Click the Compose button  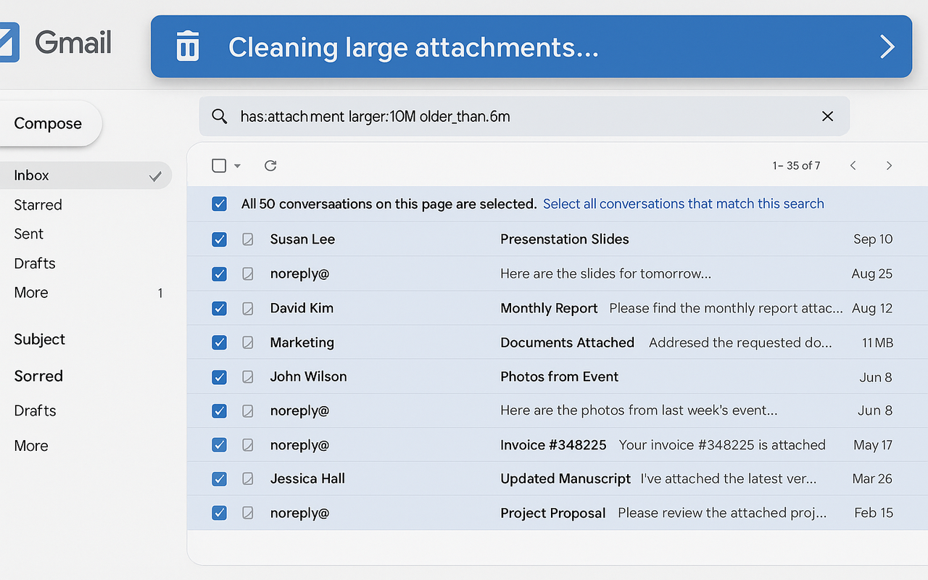tap(47, 123)
